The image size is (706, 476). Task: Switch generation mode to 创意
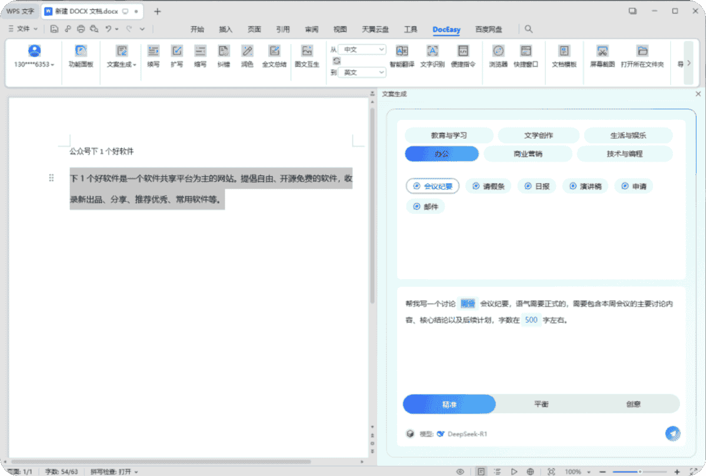click(633, 404)
